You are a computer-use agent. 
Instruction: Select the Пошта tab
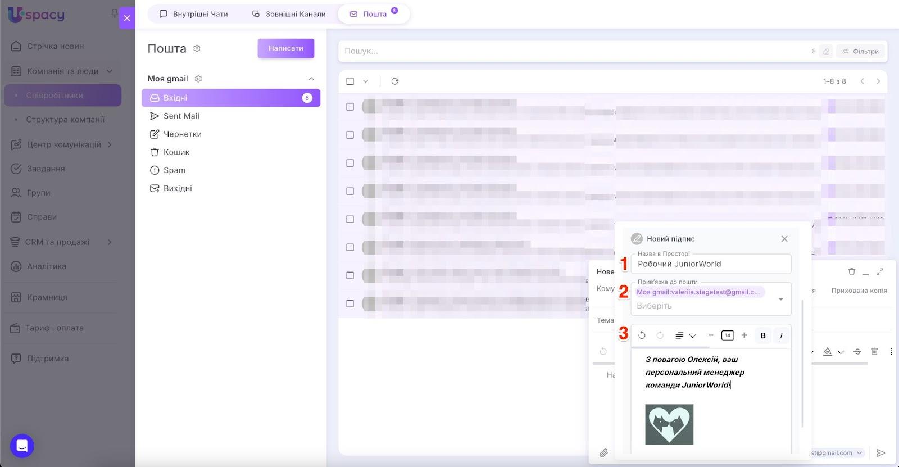[x=374, y=14]
